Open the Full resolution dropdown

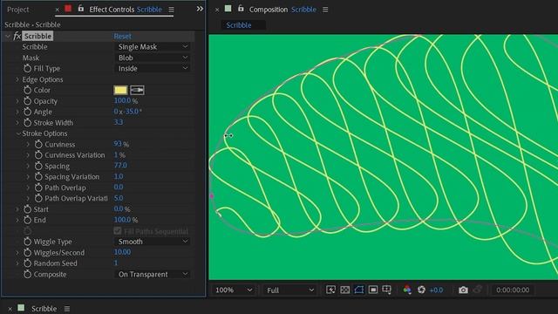click(x=290, y=290)
